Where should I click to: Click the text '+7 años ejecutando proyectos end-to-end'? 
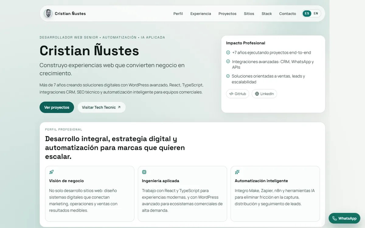272,53
